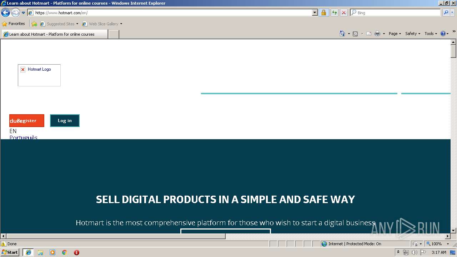Open the Web Slice Gallery link
The image size is (457, 257).
click(x=102, y=24)
